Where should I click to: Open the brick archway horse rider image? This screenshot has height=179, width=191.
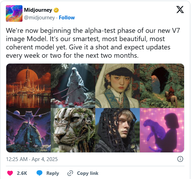tap(162, 86)
